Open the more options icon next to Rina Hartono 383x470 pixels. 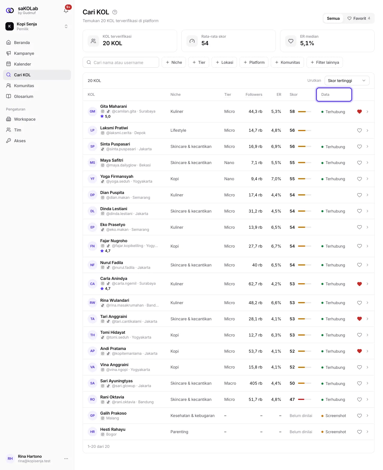click(66, 459)
